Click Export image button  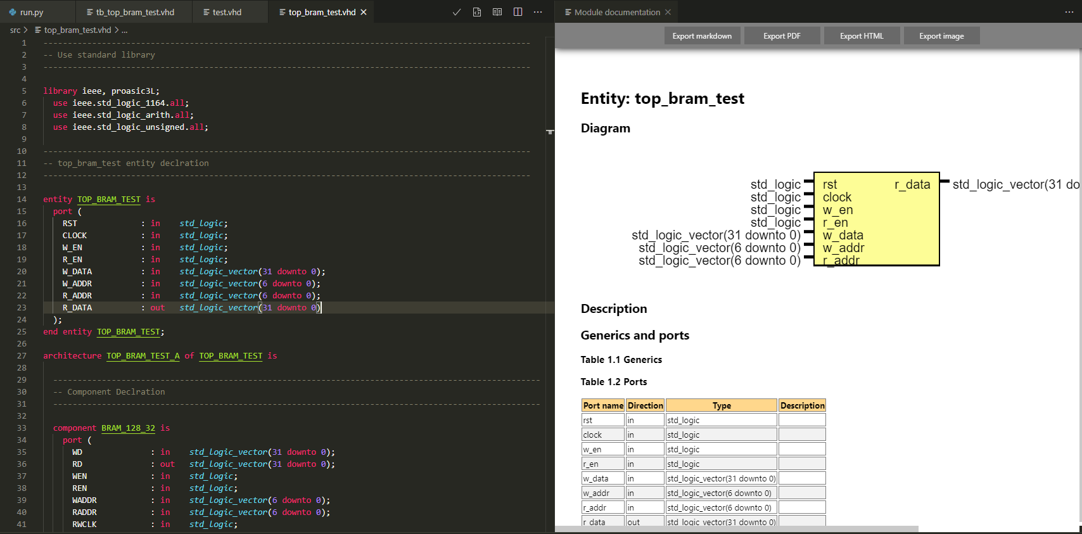(941, 36)
